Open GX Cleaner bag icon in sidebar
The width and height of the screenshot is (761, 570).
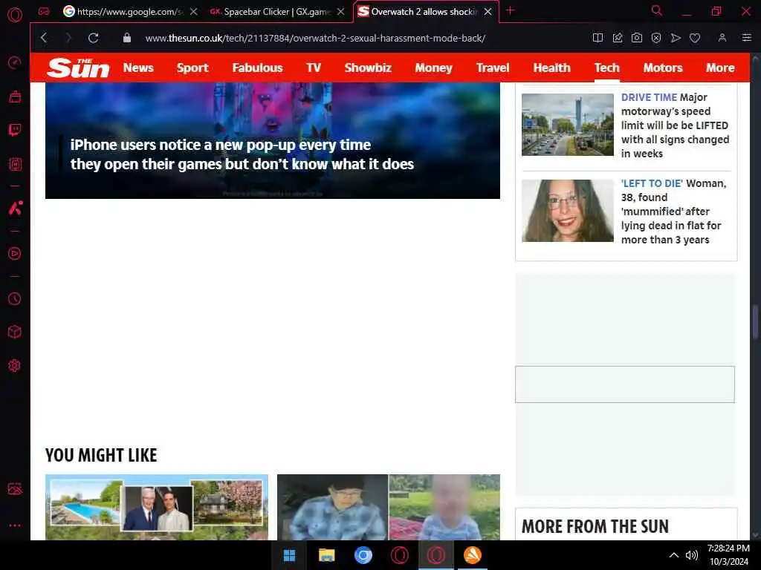(15, 96)
